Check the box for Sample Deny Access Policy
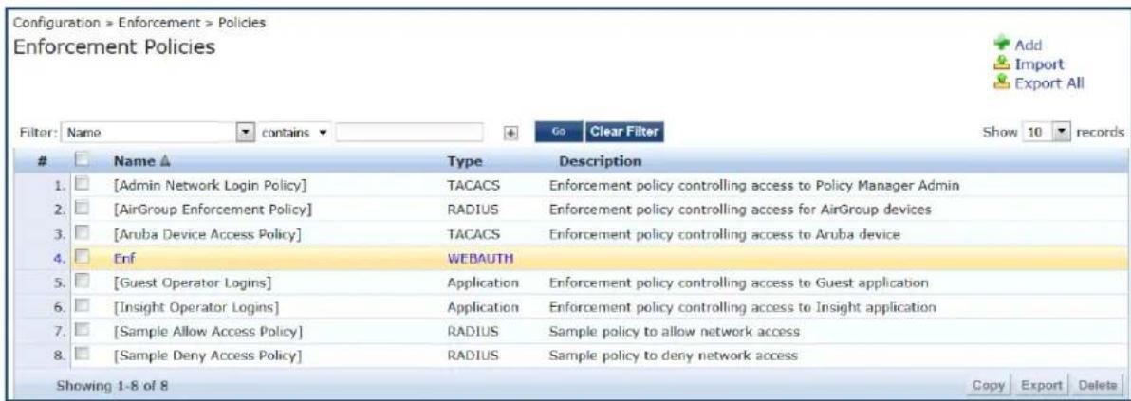The height and width of the screenshot is (401, 1131). coord(83,355)
